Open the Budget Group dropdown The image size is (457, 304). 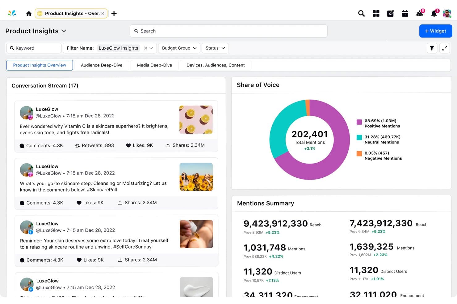click(x=179, y=48)
